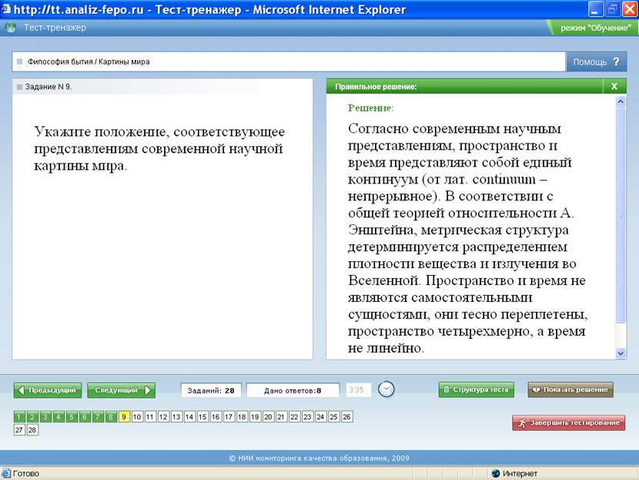Click the clock timer icon
Screen dimensions: 639x480
click(386, 389)
